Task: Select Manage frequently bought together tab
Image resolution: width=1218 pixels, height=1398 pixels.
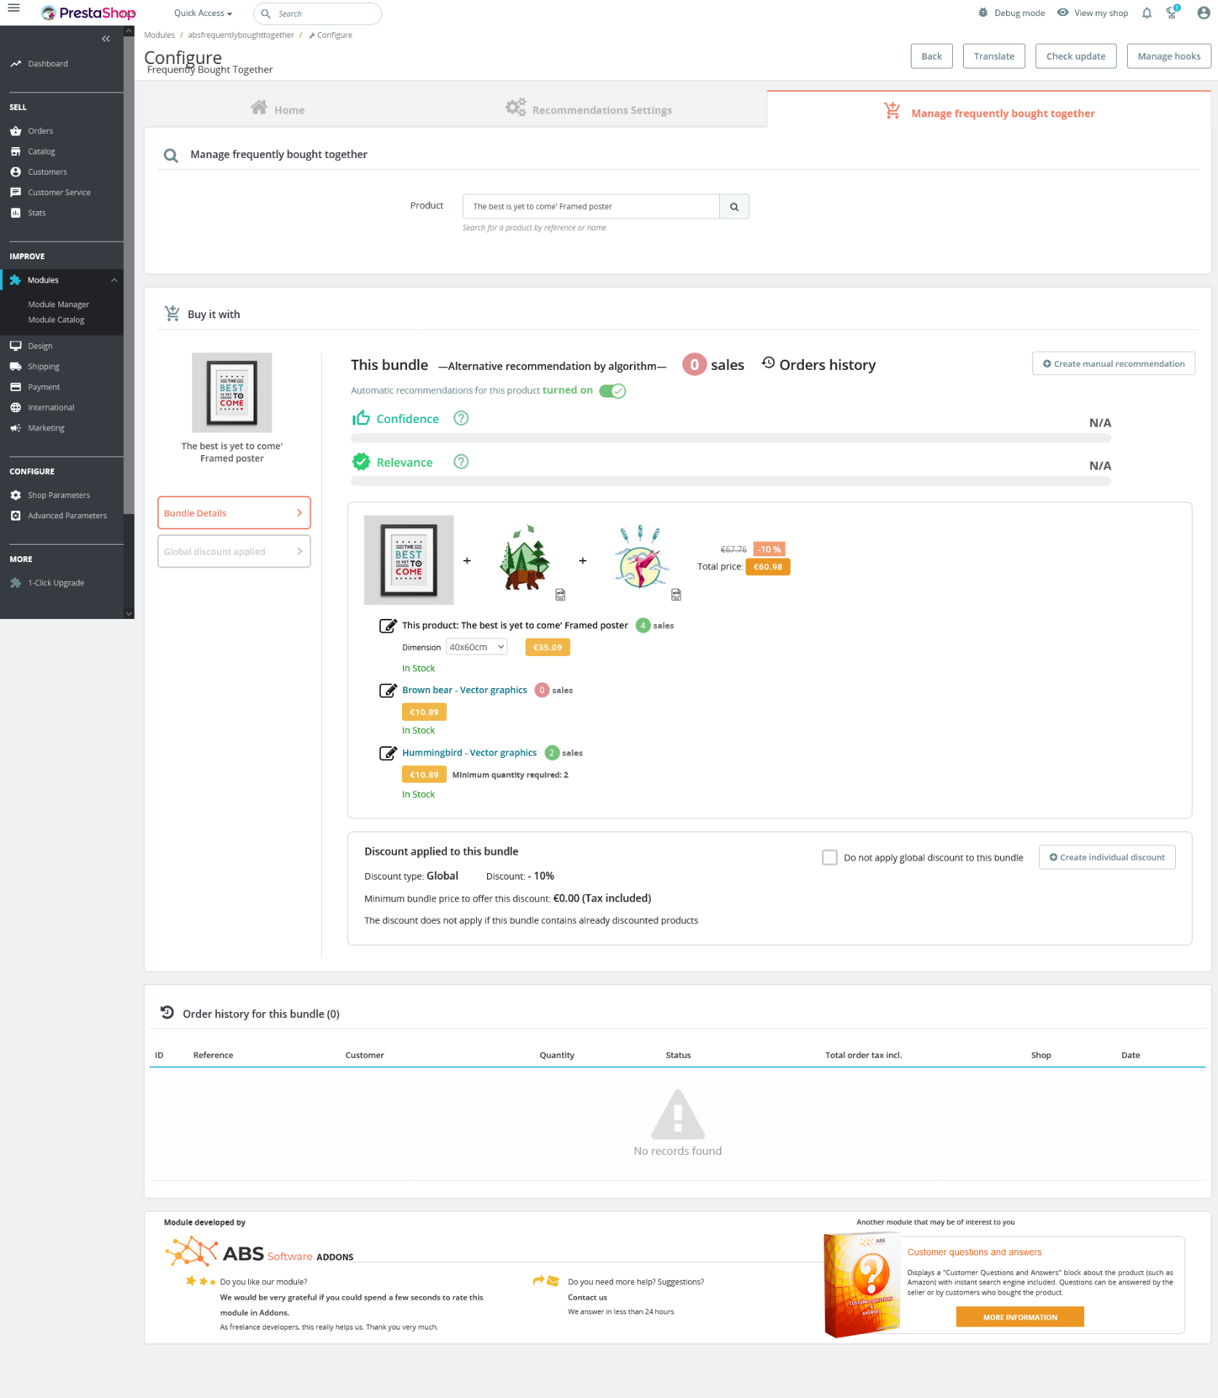Action: coord(989,111)
